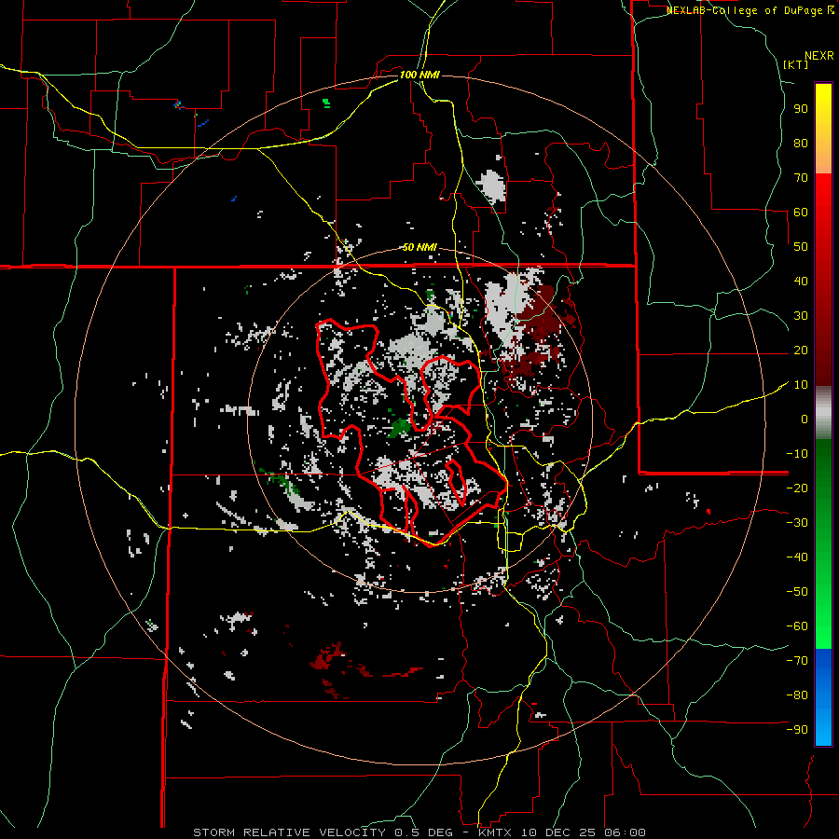This screenshot has height=839, width=839.
Task: Click the positive 10 value on the velocity scale
Action: [x=801, y=385]
